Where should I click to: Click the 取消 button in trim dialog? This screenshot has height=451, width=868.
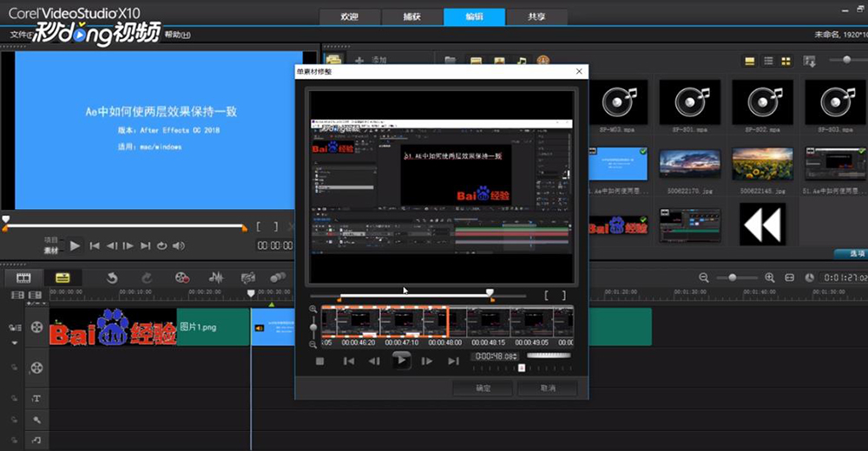548,388
